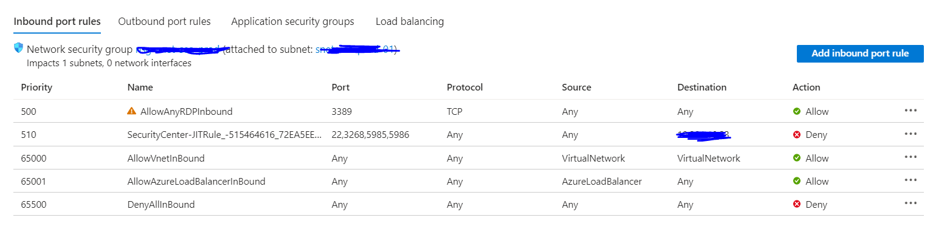Open the ellipsis menu for AllowVnetInBound rule

coord(910,157)
